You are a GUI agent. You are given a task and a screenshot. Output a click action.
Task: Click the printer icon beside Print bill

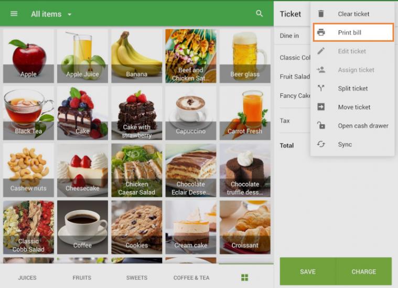click(321, 32)
